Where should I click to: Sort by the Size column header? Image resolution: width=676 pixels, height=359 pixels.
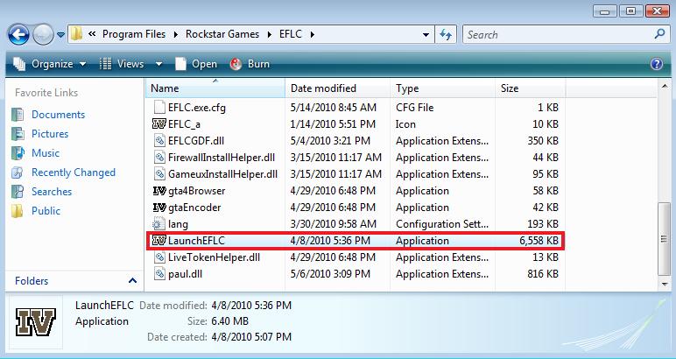tap(530, 88)
